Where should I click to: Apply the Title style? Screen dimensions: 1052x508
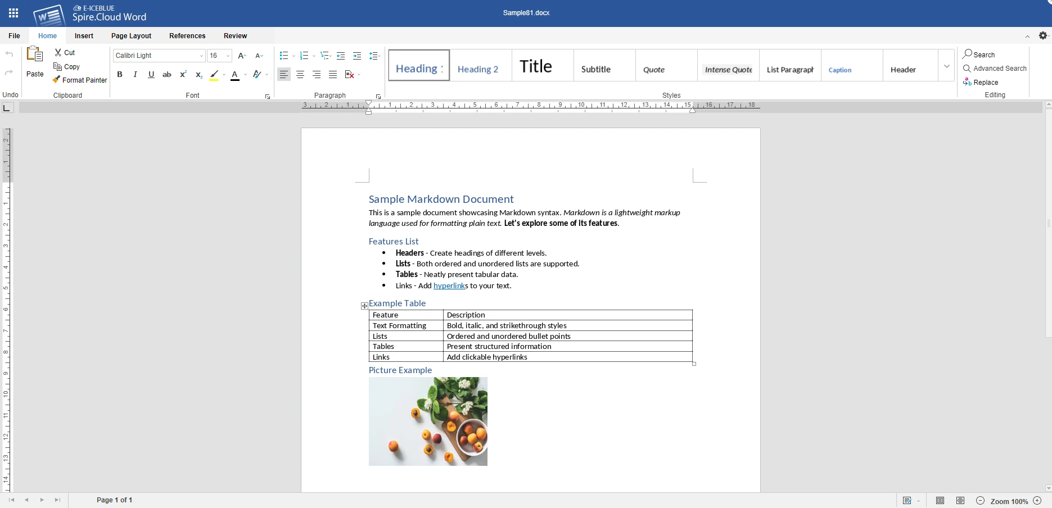[x=543, y=66]
